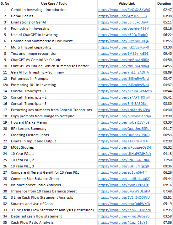Open the GenAI Basics video link

(123, 16)
